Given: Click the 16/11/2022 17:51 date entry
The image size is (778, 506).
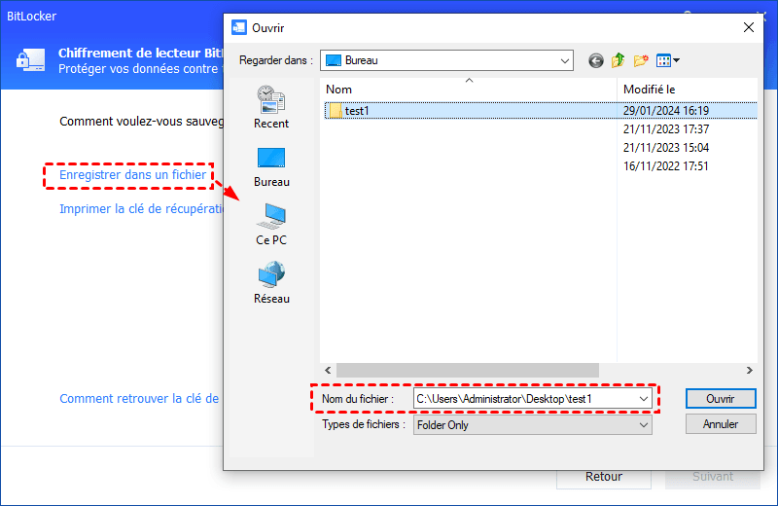Looking at the screenshot, I should 666,165.
